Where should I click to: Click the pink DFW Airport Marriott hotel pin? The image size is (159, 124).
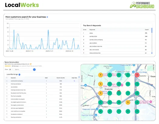pyautogui.click(x=151, y=102)
